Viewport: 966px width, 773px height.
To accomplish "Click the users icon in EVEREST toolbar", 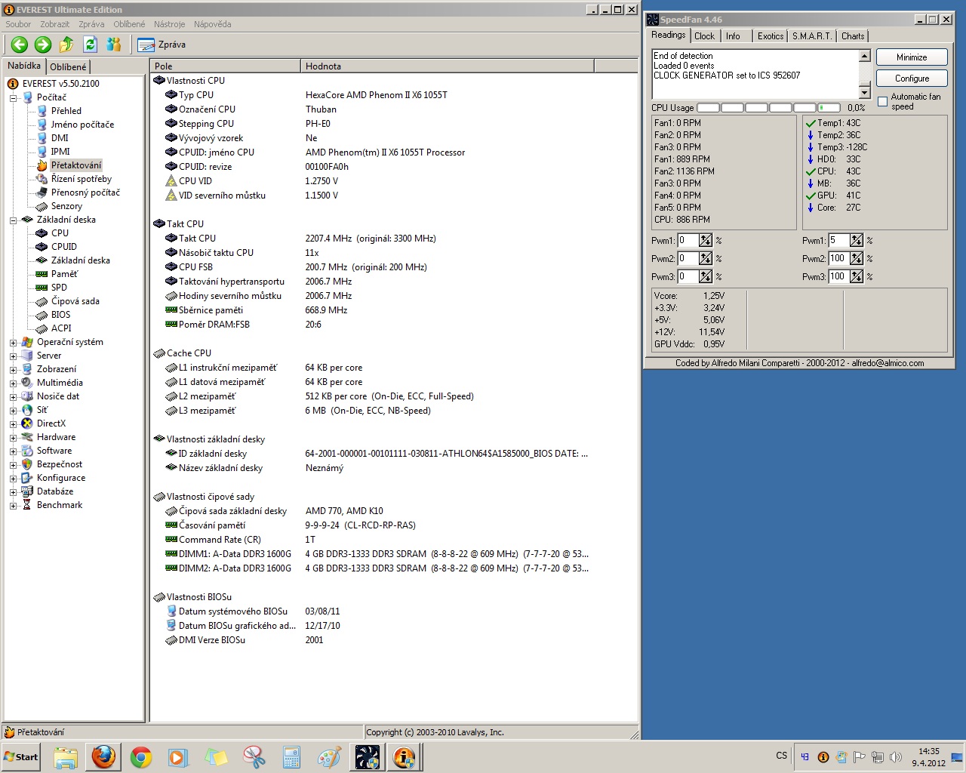I will point(114,45).
